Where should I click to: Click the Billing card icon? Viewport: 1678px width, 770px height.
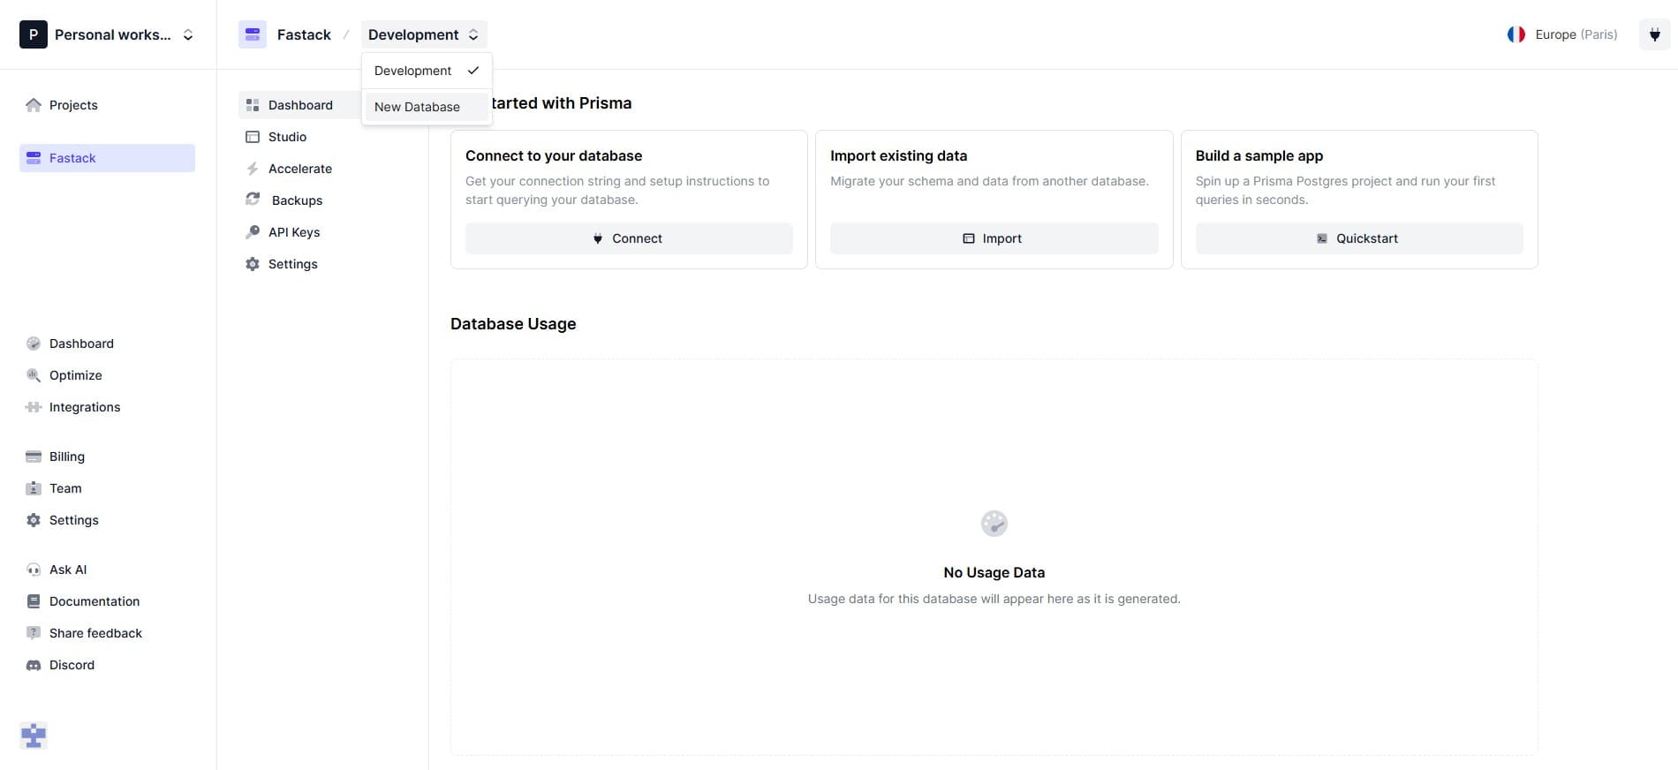tap(34, 457)
